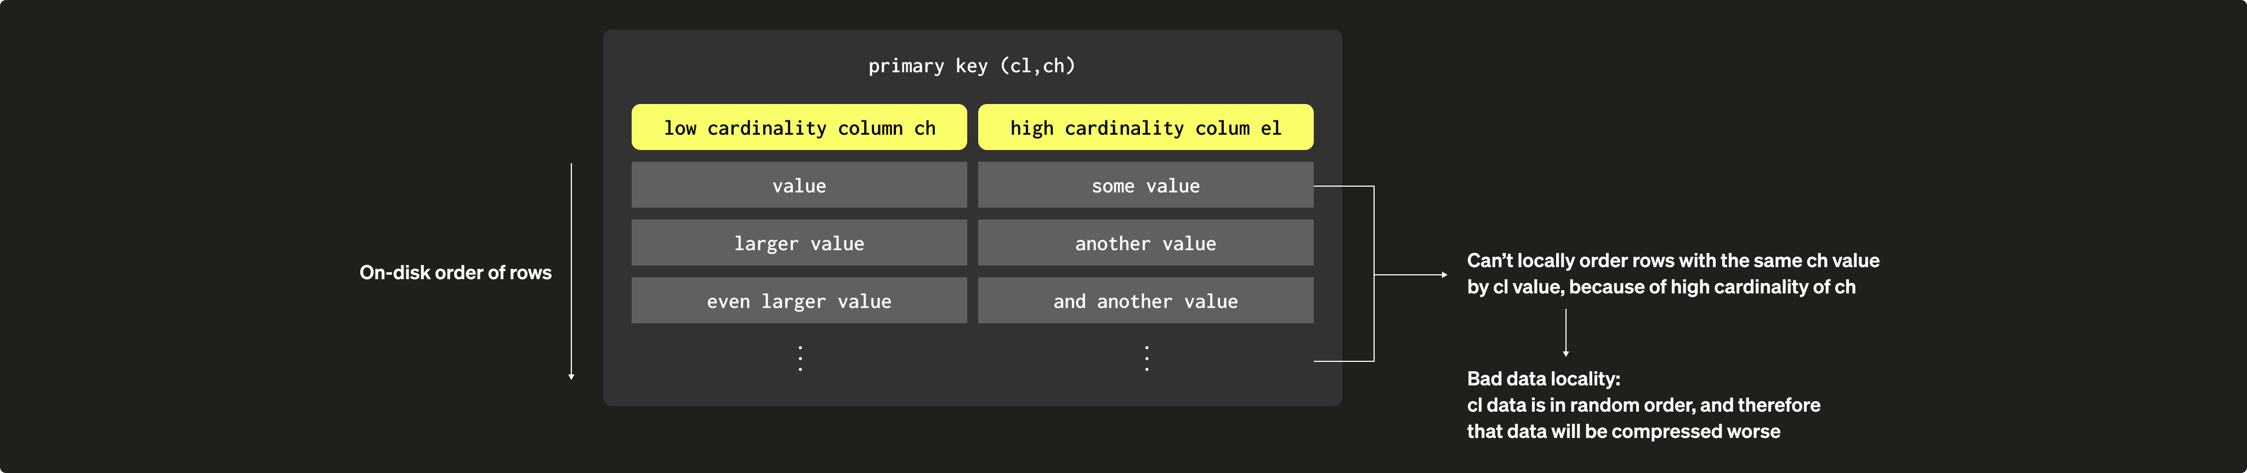Click the second-row "larger value" cell
Image resolution: width=2247 pixels, height=473 pixels.
click(x=799, y=243)
